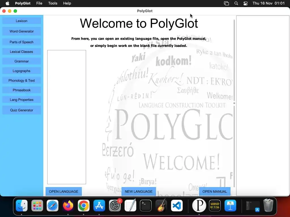Open the Word Generator section
Screen dimensions: 290x217
coord(22,31)
